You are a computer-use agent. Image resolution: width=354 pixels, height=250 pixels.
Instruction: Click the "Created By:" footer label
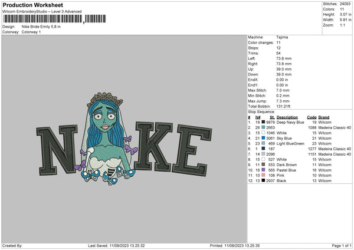12,246
